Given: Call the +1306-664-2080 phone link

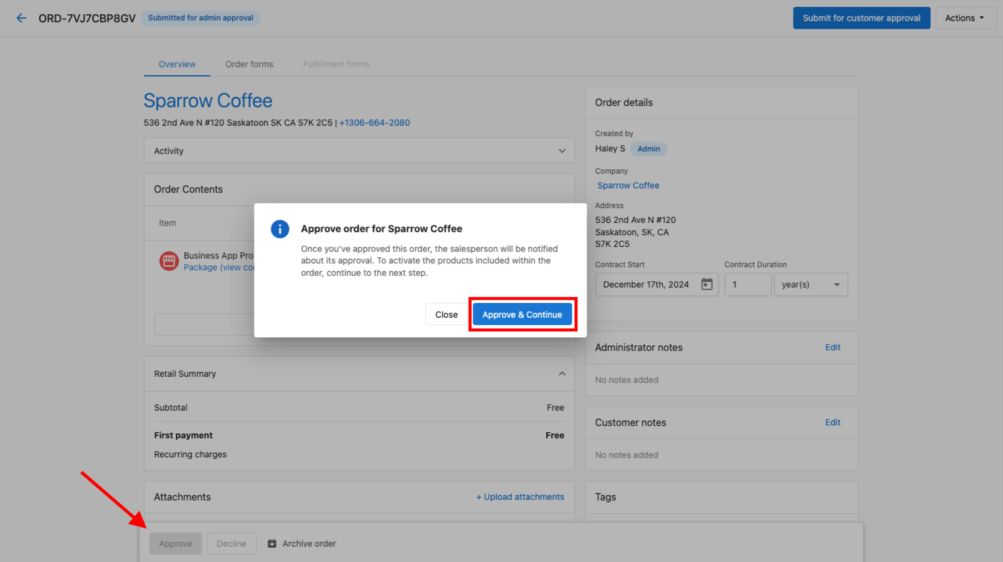Looking at the screenshot, I should (375, 122).
